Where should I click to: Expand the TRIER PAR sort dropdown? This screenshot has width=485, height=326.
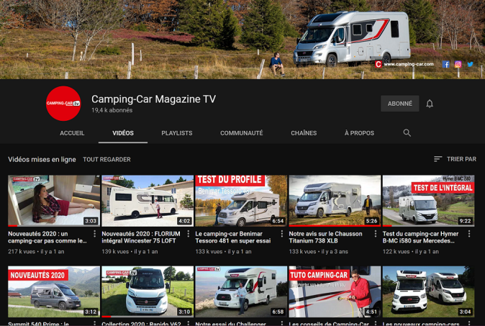point(455,159)
